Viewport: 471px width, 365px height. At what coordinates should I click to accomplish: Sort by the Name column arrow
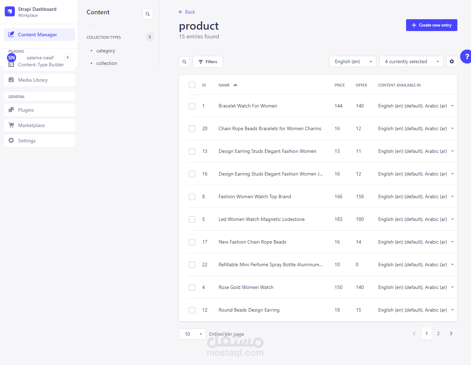(x=235, y=85)
